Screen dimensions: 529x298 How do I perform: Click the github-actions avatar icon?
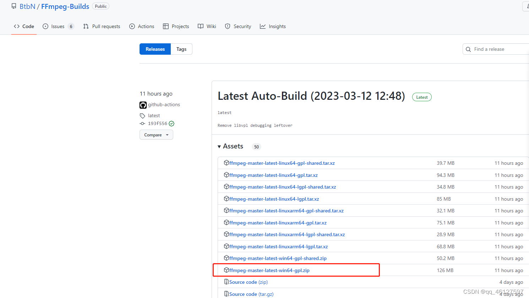(x=143, y=105)
